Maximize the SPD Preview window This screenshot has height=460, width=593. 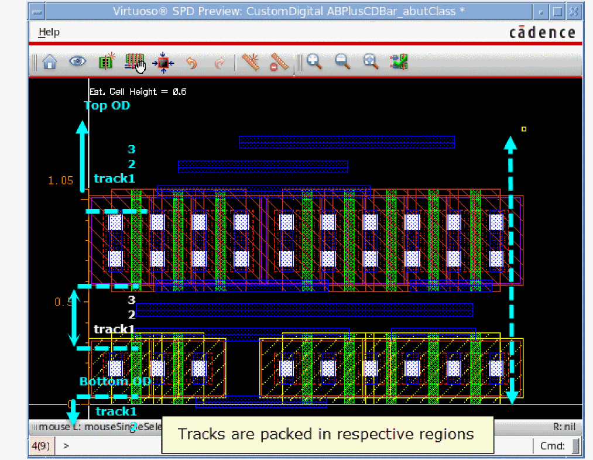click(x=557, y=12)
